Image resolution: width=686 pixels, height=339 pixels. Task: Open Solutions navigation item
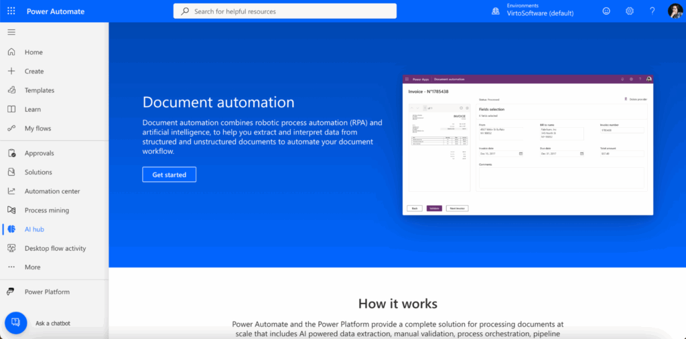tap(38, 172)
